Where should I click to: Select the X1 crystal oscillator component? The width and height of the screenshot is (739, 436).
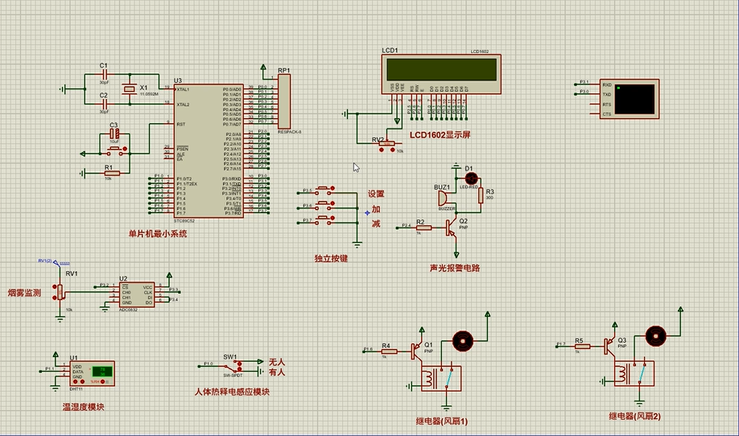(x=129, y=89)
